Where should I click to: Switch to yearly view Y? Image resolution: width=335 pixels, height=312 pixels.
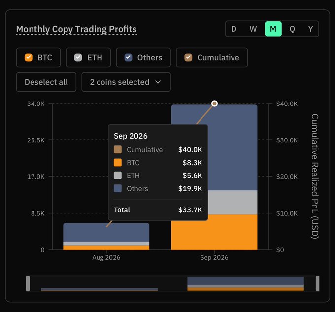pos(311,29)
